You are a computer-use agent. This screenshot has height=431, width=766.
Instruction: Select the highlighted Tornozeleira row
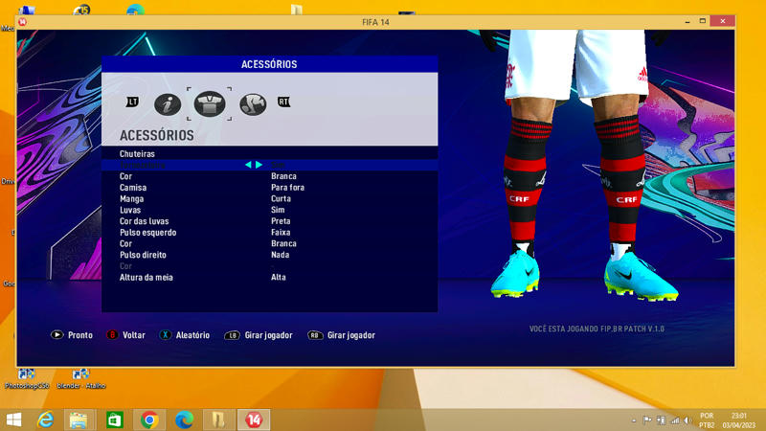pyautogui.click(x=269, y=165)
